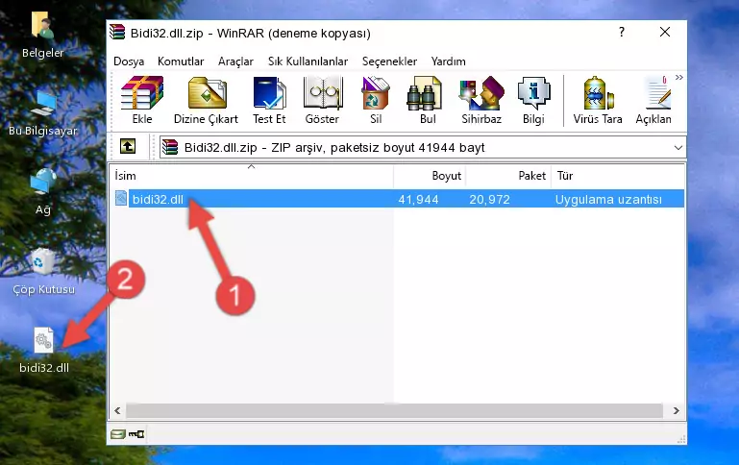Click the drive icon in status bar
This screenshot has height=465, width=739.
pos(118,434)
